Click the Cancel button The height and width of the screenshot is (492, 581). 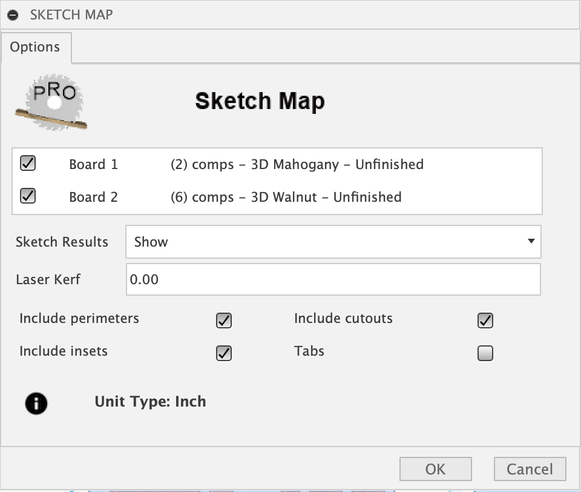530,469
